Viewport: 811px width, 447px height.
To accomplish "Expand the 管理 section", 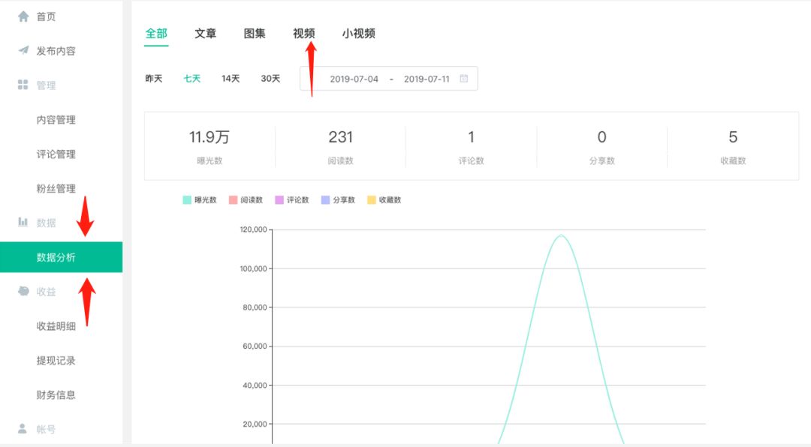I will 46,85.
